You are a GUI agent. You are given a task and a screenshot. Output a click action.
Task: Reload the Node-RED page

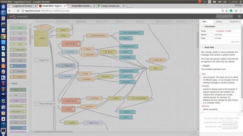click(x=18, y=11)
